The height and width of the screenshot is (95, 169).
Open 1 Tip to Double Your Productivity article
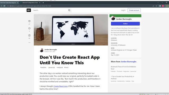pyautogui.click(x=123, y=78)
